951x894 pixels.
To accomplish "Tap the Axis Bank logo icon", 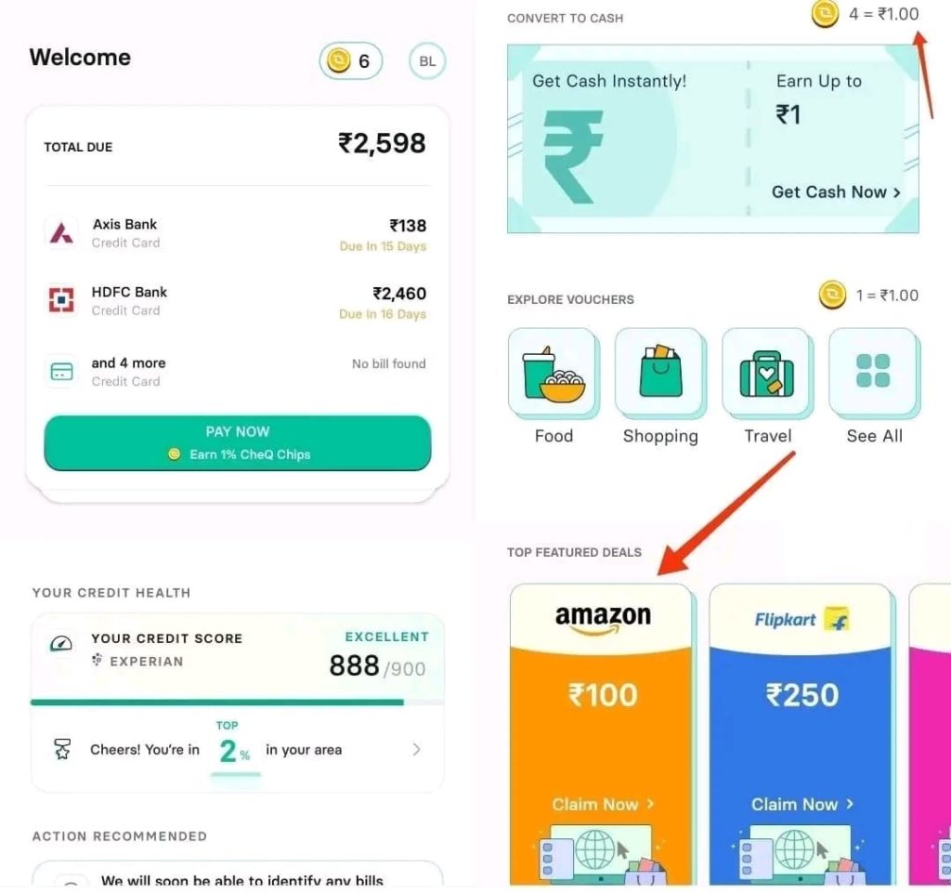I will click(x=61, y=232).
